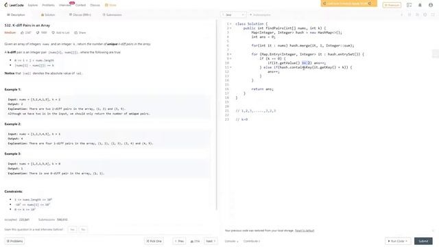The height and width of the screenshot is (247, 439).
Task: Toggle the Autocomplete option
Action: coord(260,14)
